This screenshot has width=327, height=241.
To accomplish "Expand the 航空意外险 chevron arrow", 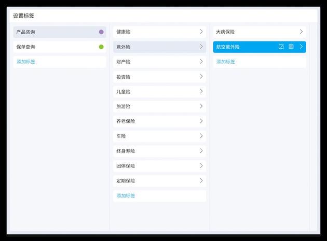I will pyautogui.click(x=301, y=47).
